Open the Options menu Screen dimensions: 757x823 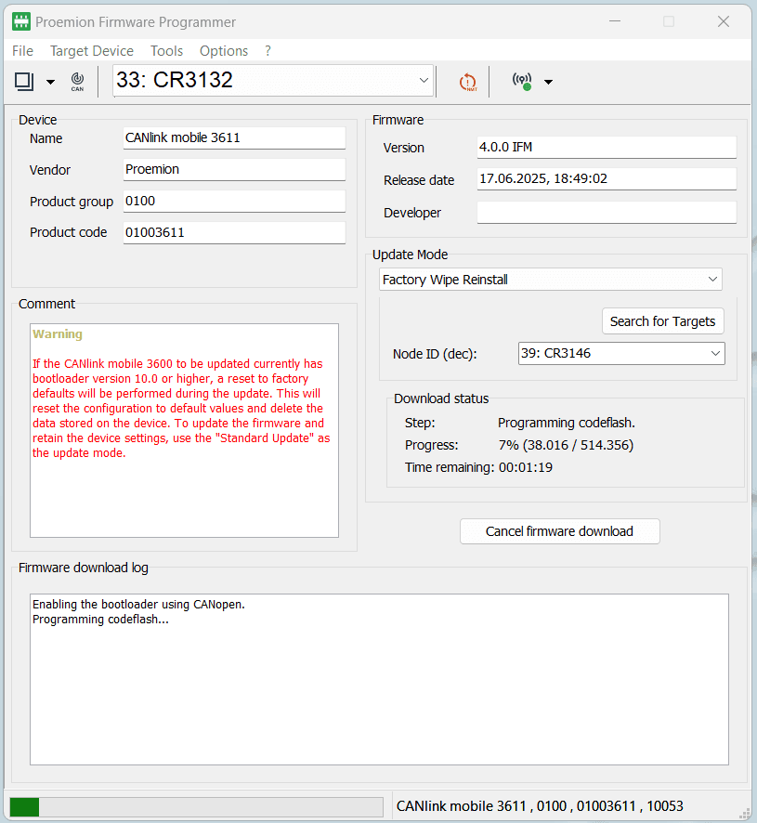point(224,51)
